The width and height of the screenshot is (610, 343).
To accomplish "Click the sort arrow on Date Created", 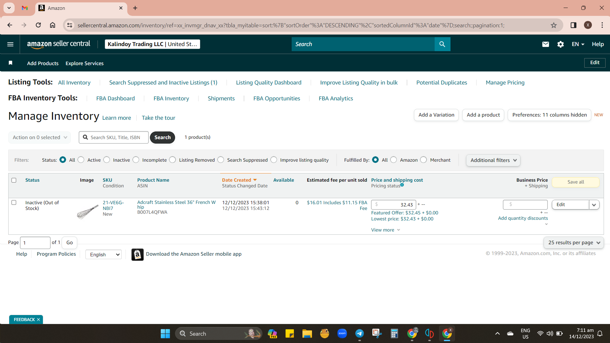I will coord(255,180).
